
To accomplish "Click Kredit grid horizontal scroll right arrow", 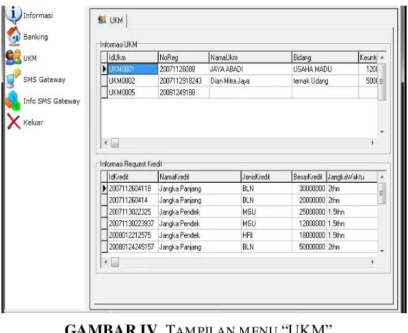I will 373,262.
